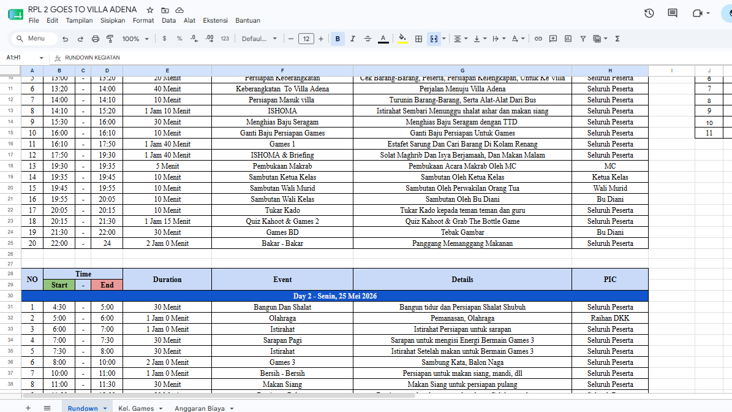Toggle strikethrough formatting
732x412 pixels.
coord(368,39)
